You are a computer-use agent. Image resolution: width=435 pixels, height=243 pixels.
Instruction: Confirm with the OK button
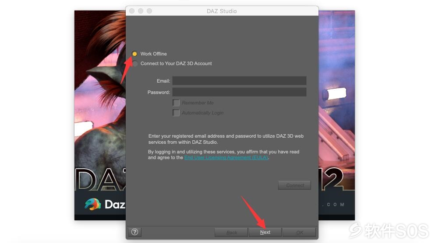[x=299, y=232]
